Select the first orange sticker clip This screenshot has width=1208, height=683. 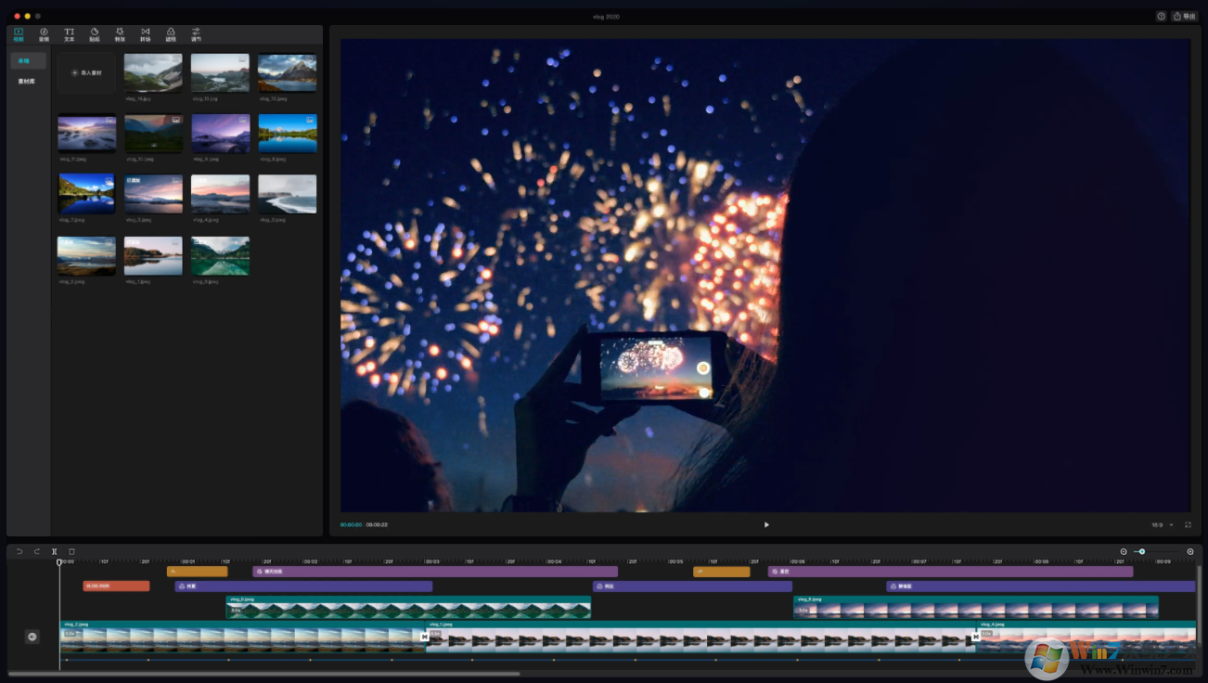(x=197, y=572)
